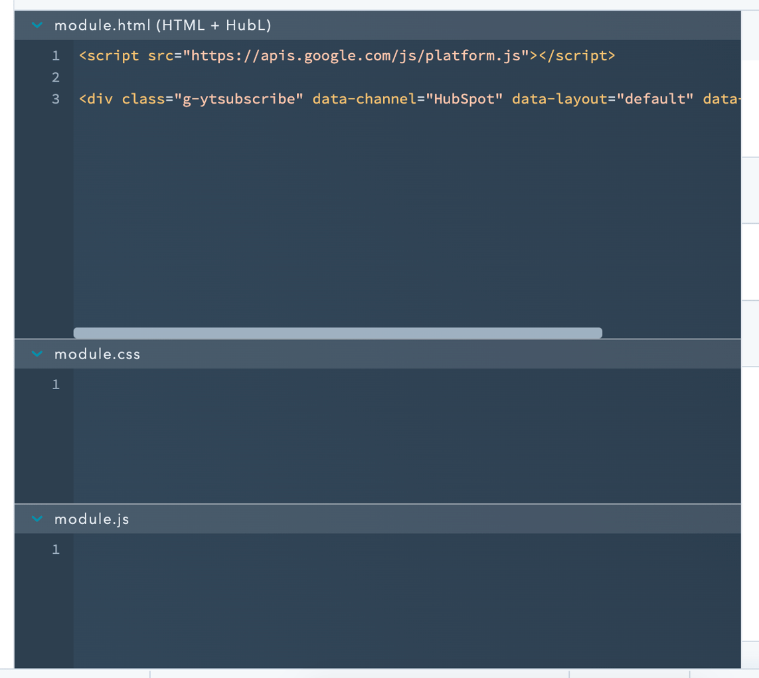This screenshot has width=759, height=678.
Task: Click the module.js header title
Action: (x=92, y=519)
